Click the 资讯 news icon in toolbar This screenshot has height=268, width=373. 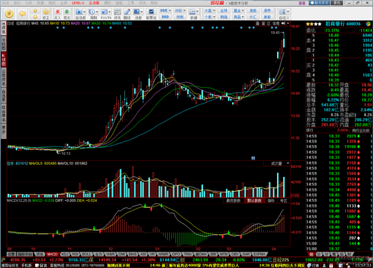[x=117, y=14]
